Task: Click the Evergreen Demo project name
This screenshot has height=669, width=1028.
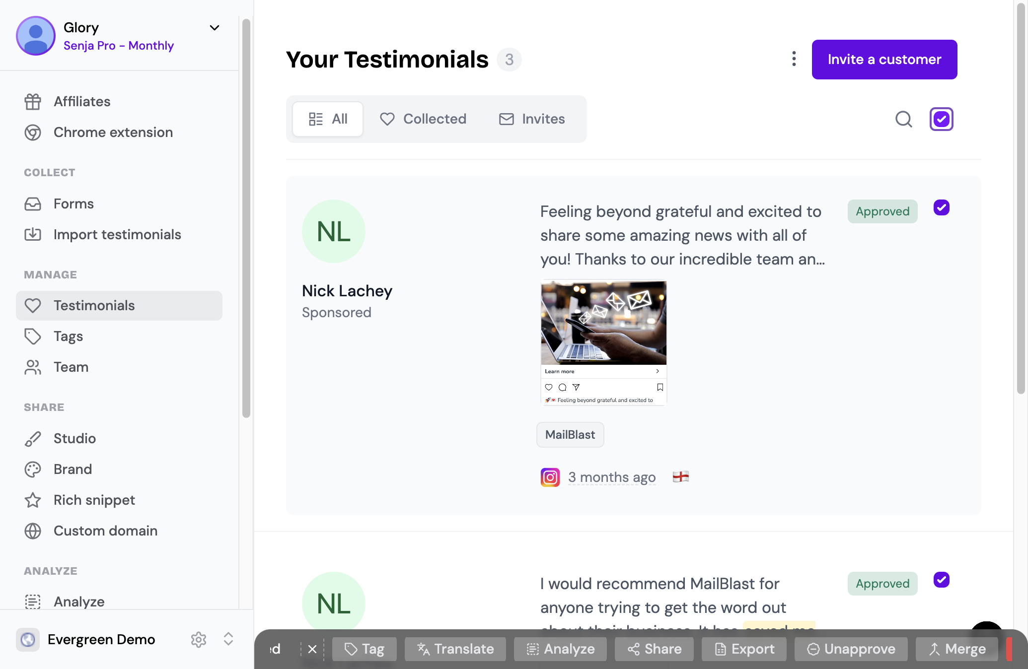Action: [101, 639]
